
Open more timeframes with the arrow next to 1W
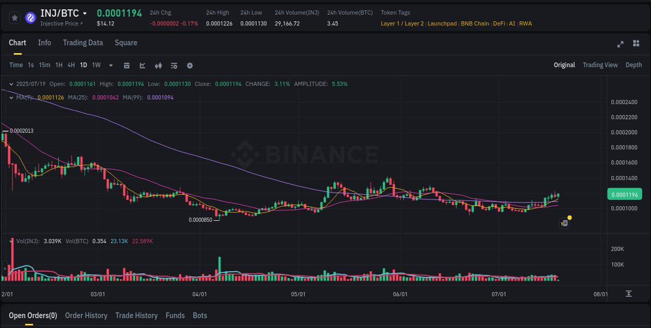coord(110,66)
